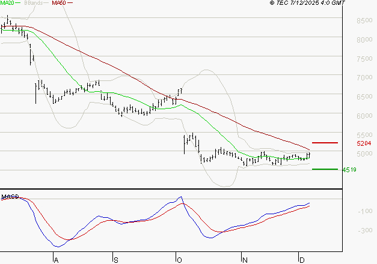The height and width of the screenshot is (264, 377).
Task: Click the 5000 price axis label
Action: [364, 154]
